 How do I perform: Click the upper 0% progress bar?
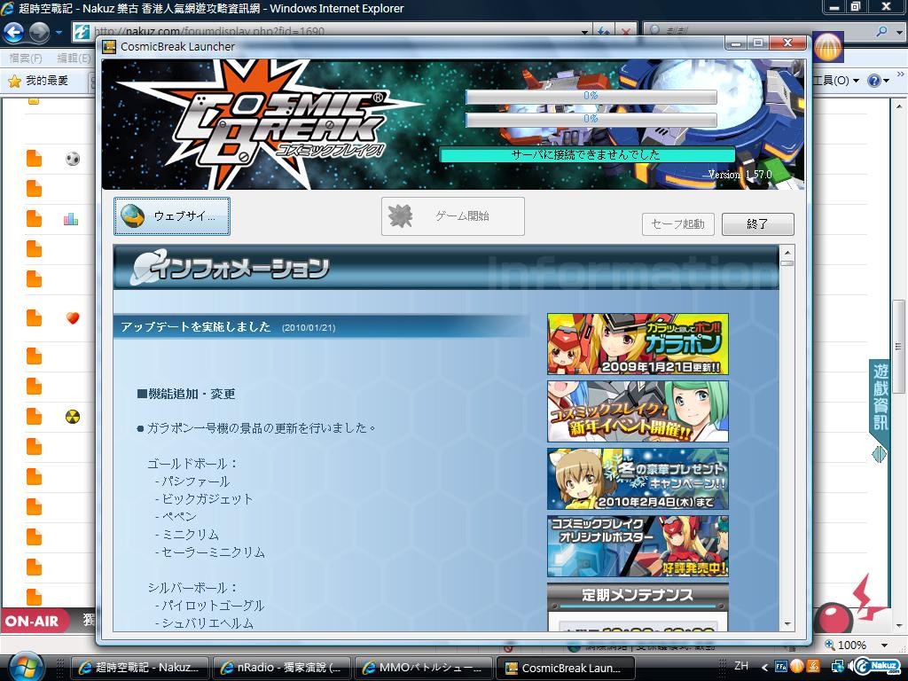591,96
